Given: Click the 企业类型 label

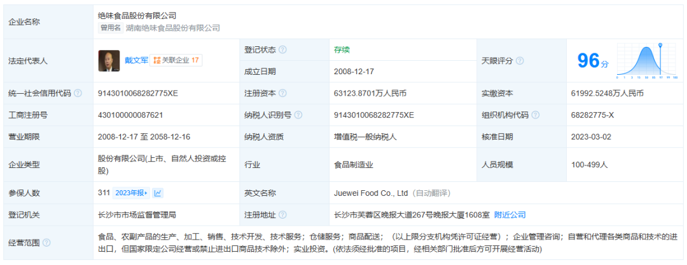Looking at the screenshot, I should [24, 165].
